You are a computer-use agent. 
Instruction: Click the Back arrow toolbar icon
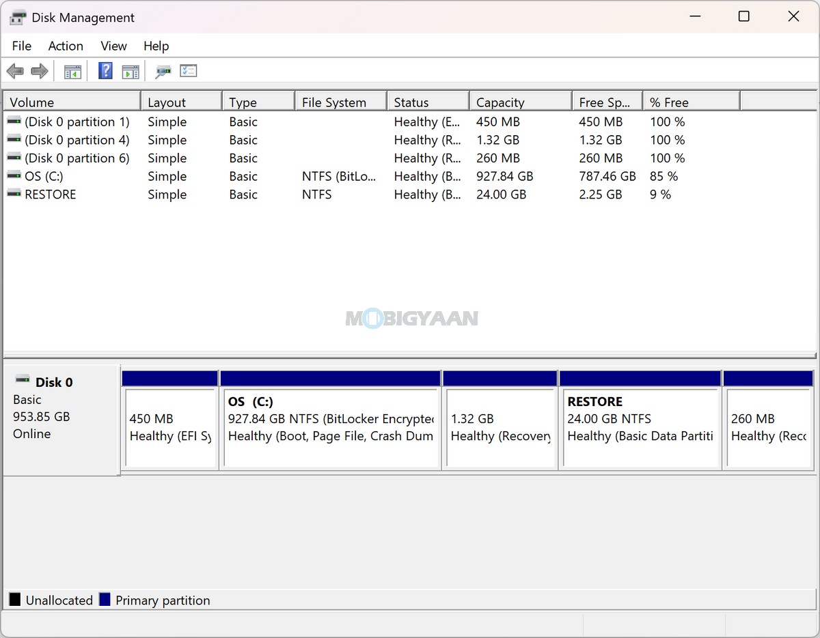15,71
